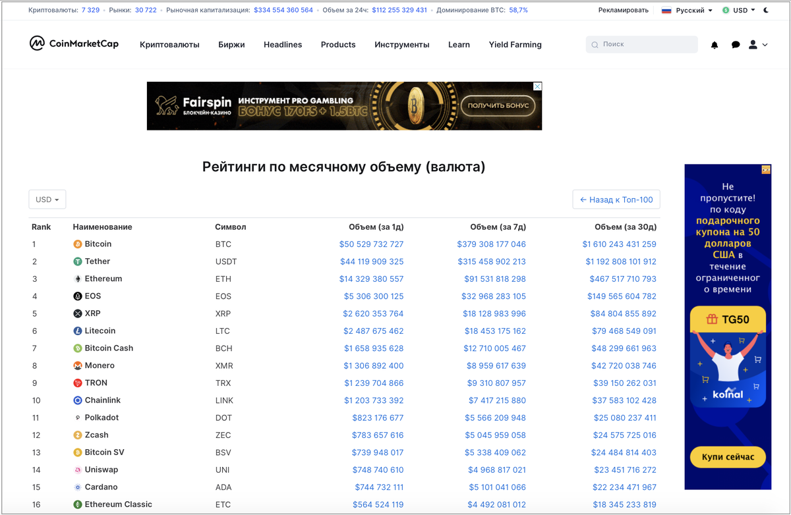Click the 7 329 cryptocurrencies count link

pos(91,11)
